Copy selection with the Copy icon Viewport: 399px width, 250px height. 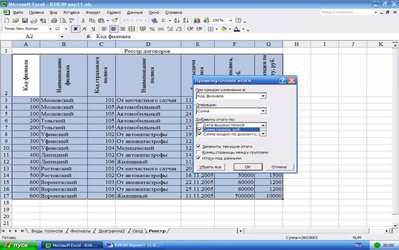pyautogui.click(x=92, y=20)
